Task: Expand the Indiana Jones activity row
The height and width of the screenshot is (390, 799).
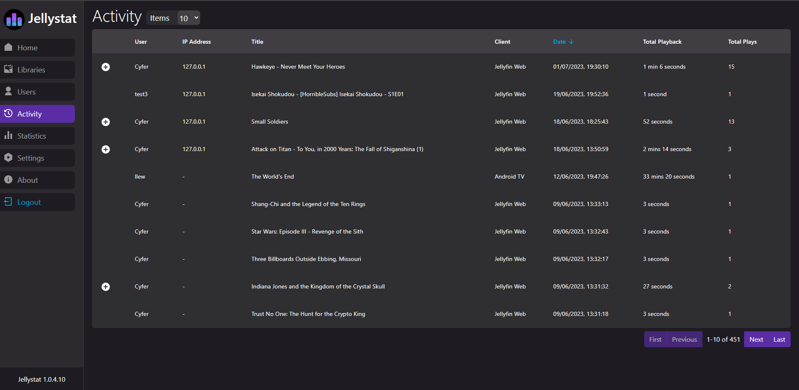Action: [106, 287]
